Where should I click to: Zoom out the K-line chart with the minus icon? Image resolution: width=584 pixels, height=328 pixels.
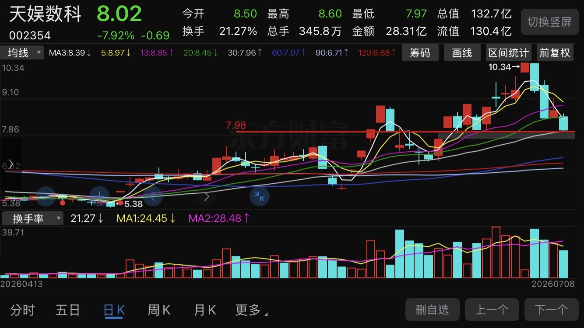click(46, 197)
